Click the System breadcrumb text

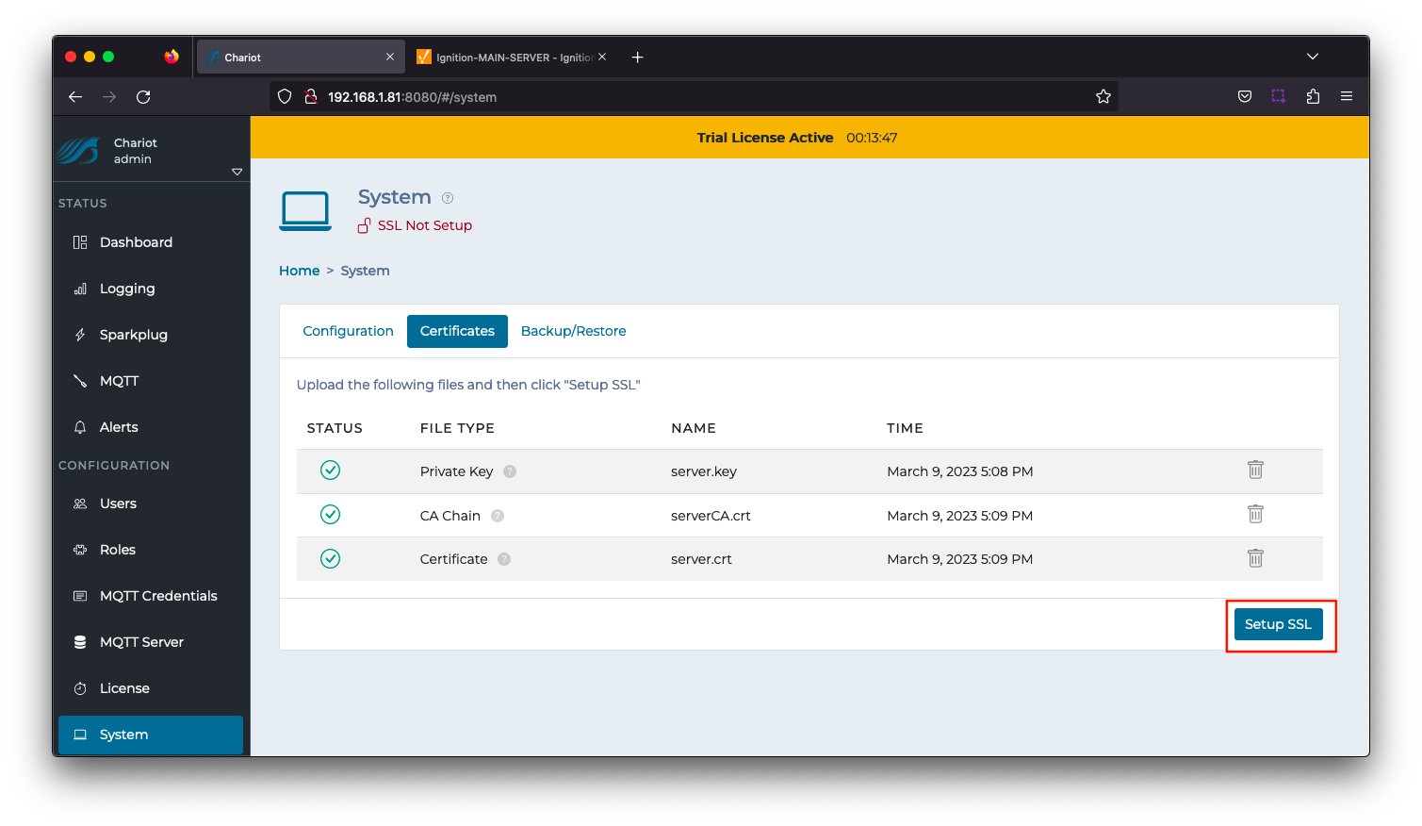pyautogui.click(x=365, y=271)
